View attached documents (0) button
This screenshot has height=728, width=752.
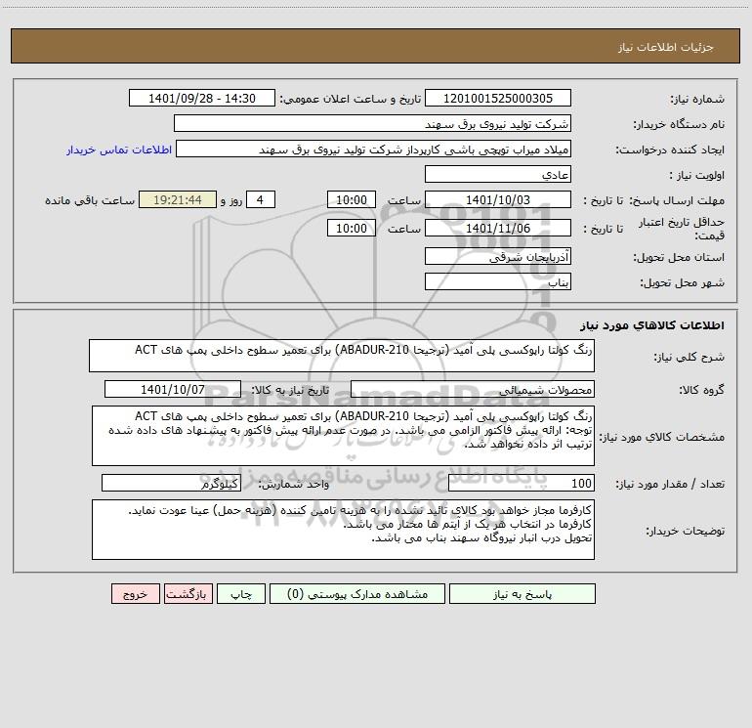[x=357, y=594]
